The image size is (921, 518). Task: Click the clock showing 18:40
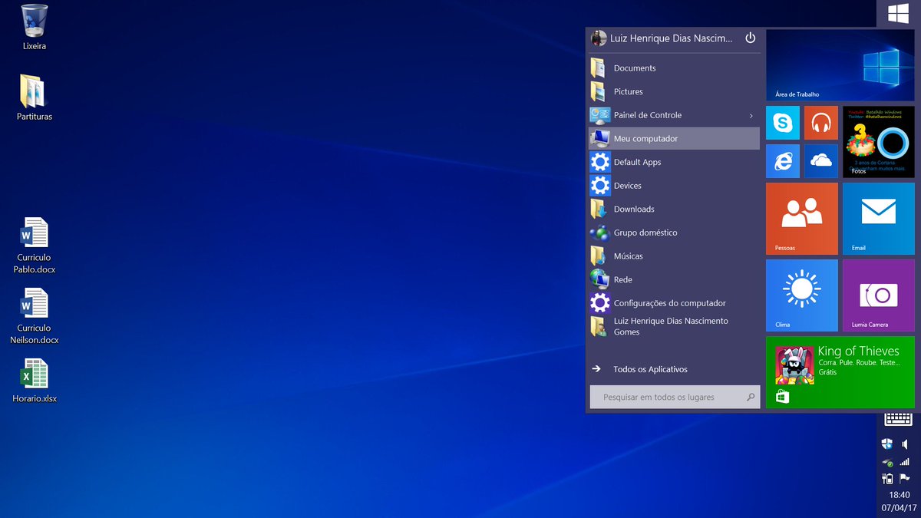[899, 495]
